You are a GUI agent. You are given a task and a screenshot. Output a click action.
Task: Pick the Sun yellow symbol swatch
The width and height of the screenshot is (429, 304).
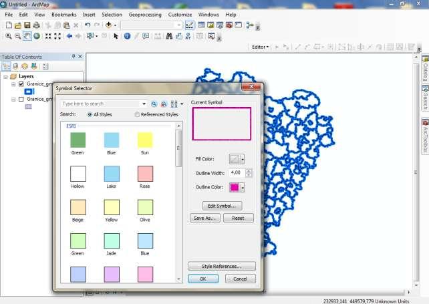coord(145,140)
